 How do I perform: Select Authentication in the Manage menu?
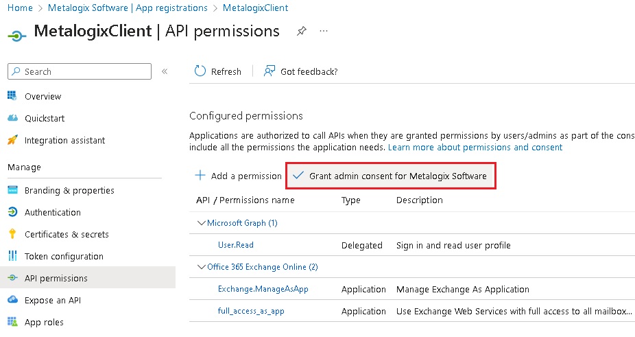coord(53,212)
